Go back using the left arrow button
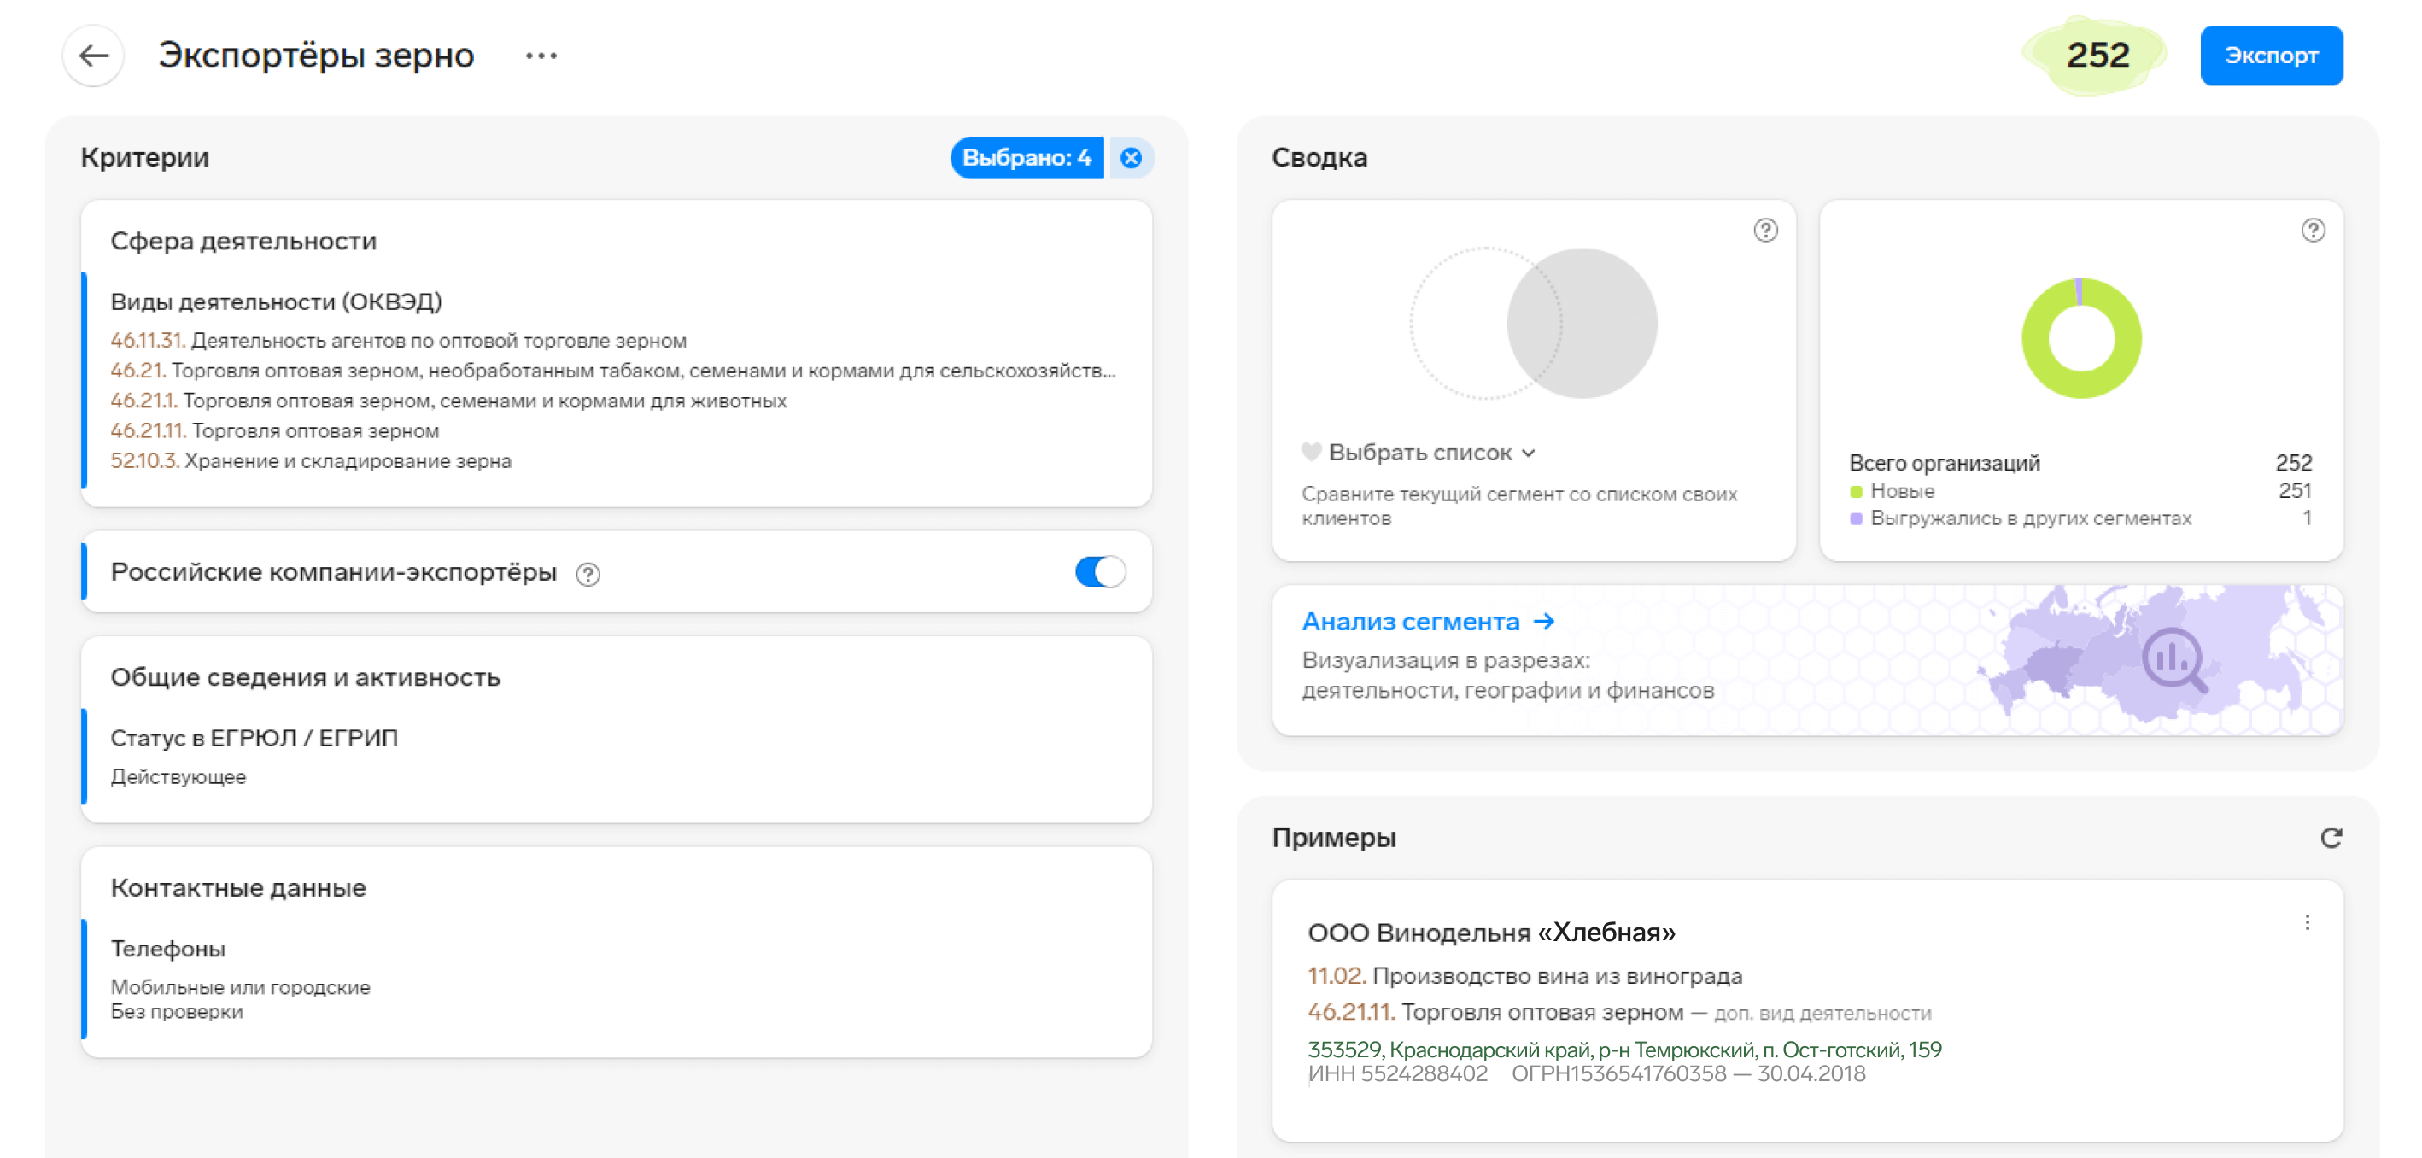The image size is (2422, 1158). click(x=93, y=56)
